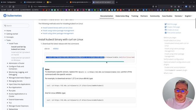
Task: Switch to the K3s tab
Action: click(x=57, y=2)
